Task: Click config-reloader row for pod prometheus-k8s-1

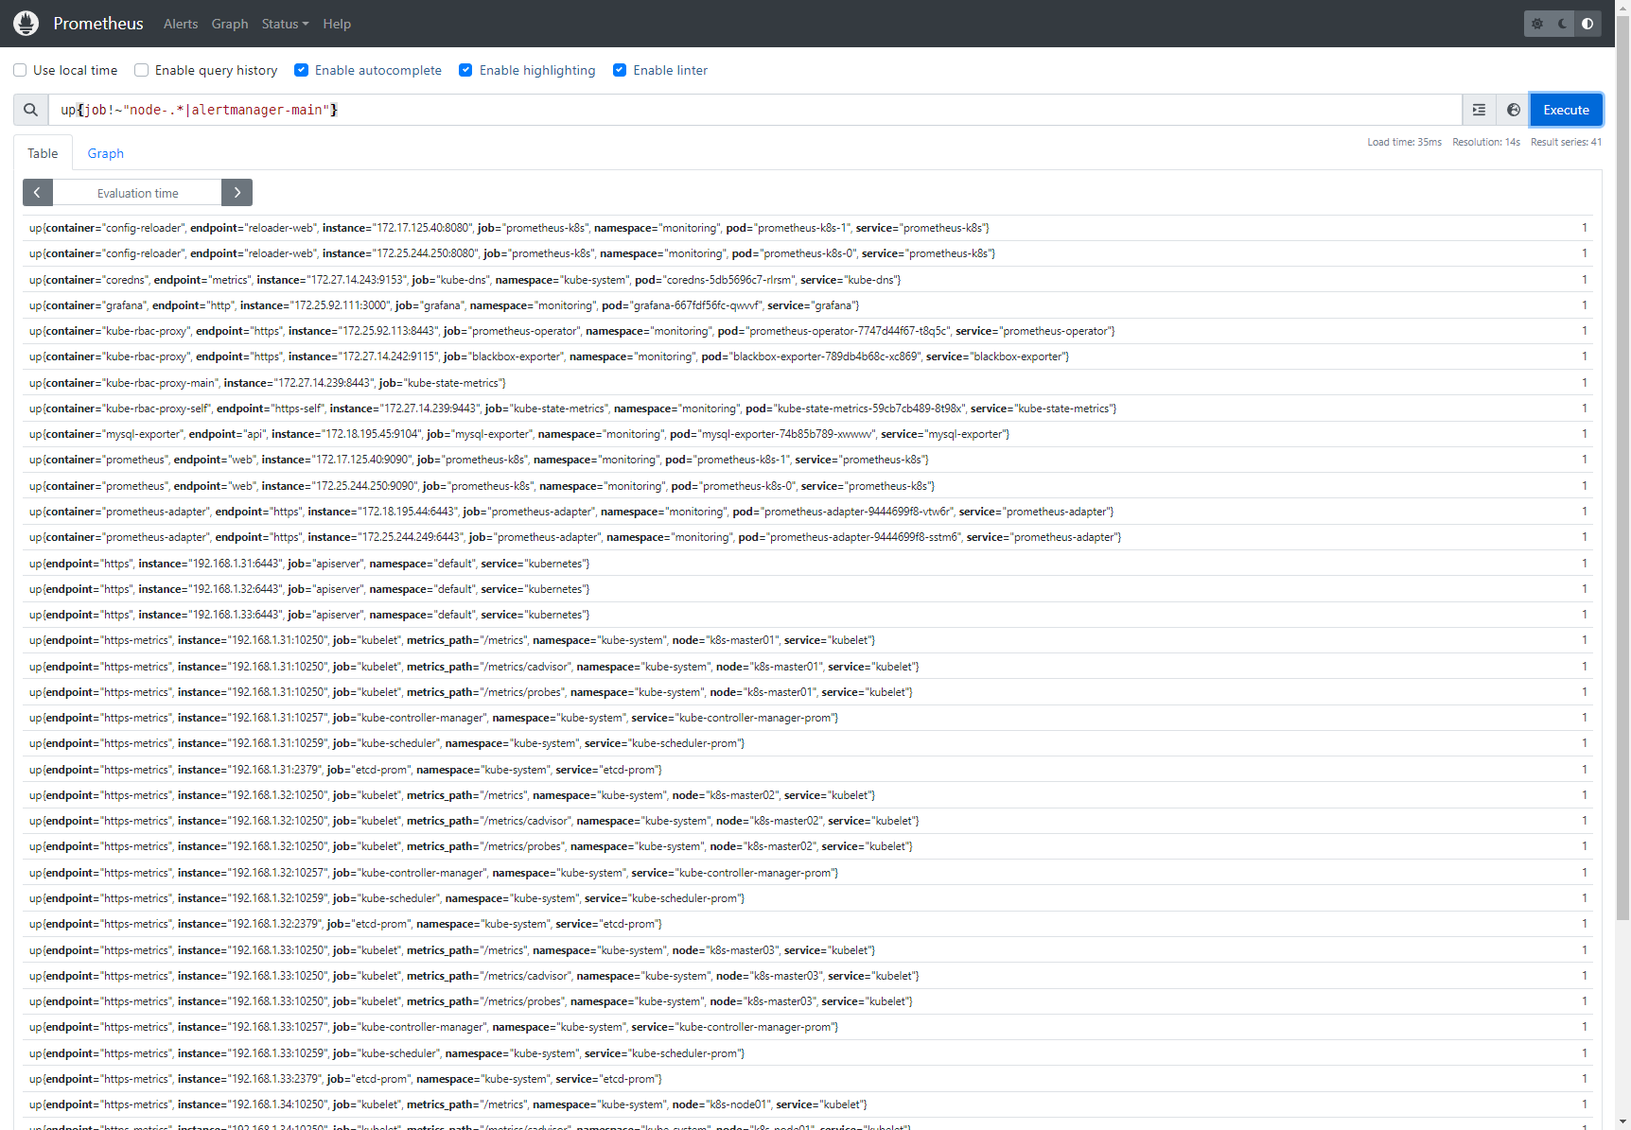Action: coord(808,228)
